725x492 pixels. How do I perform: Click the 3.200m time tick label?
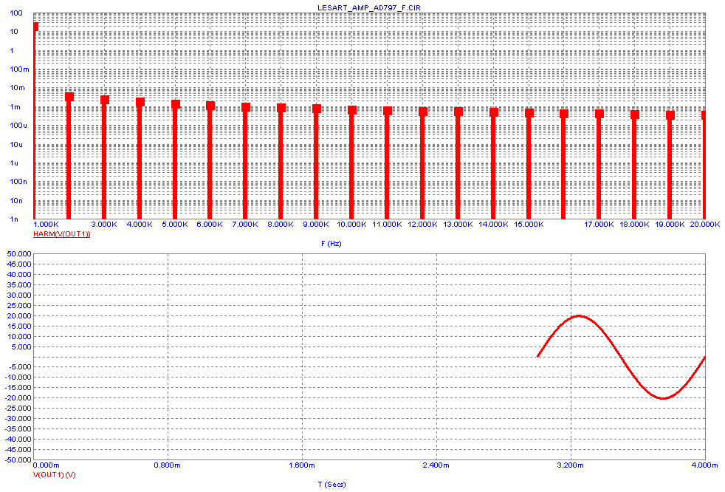pyautogui.click(x=571, y=465)
